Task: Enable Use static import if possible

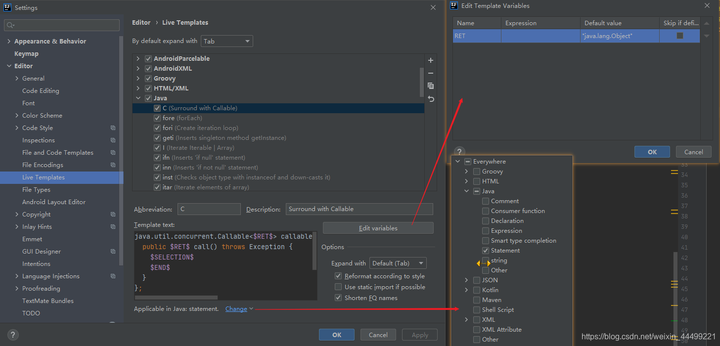Action: coord(338,287)
